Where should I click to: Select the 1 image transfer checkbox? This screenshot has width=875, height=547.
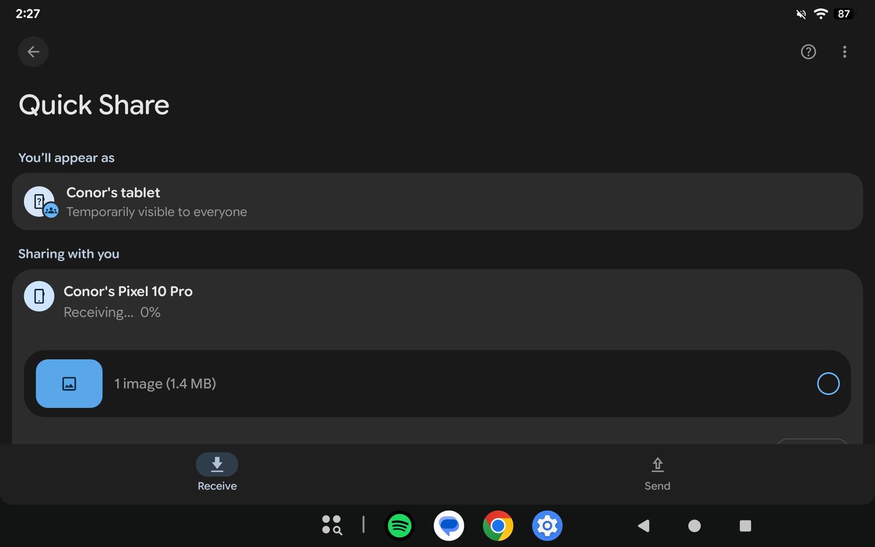(828, 384)
